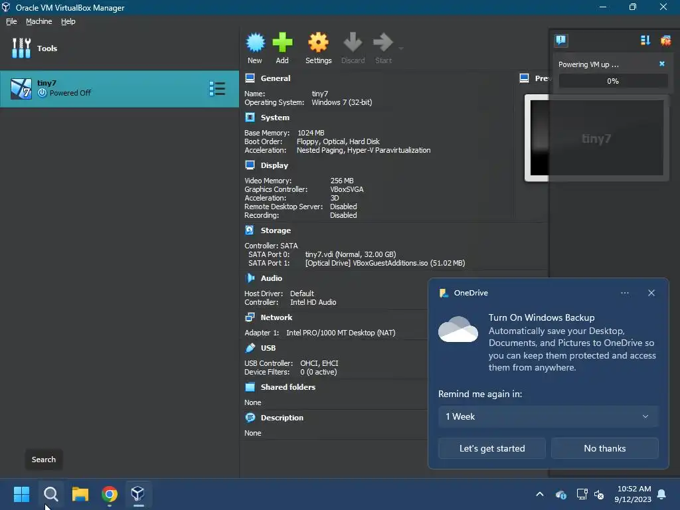Open the Machine menu
Viewport: 680px width, 510px height.
[39, 21]
